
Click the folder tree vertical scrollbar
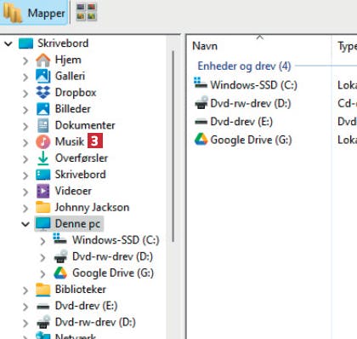pos(173,147)
